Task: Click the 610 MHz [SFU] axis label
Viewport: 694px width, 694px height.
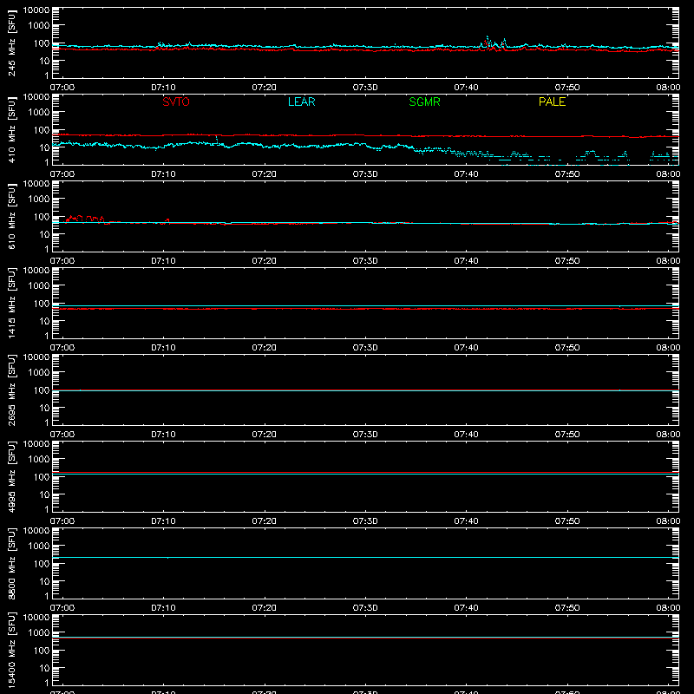Action: tap(12, 216)
